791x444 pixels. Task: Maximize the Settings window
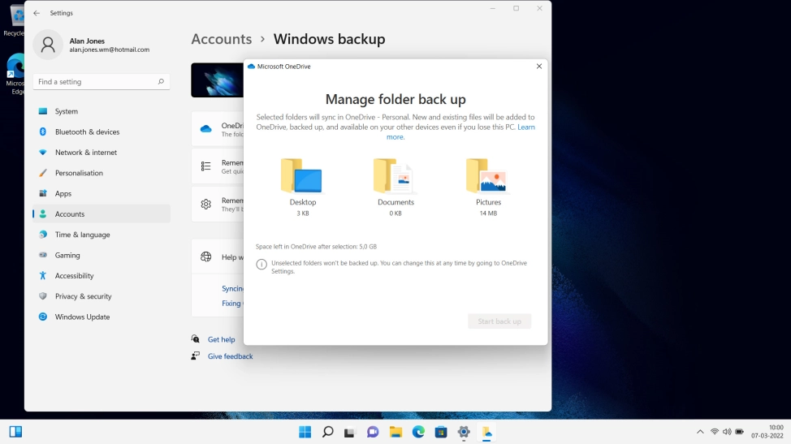516,9
